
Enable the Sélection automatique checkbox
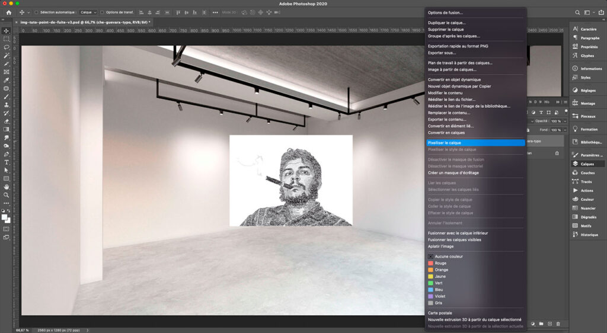click(36, 12)
